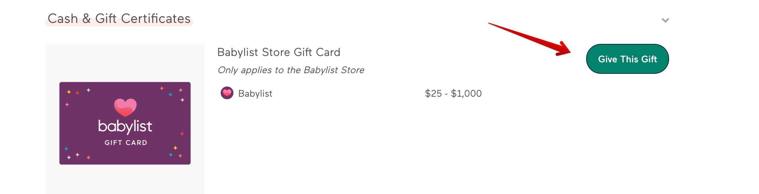Click the GIFT CARD text on the card
The width and height of the screenshot is (759, 194).
click(126, 143)
